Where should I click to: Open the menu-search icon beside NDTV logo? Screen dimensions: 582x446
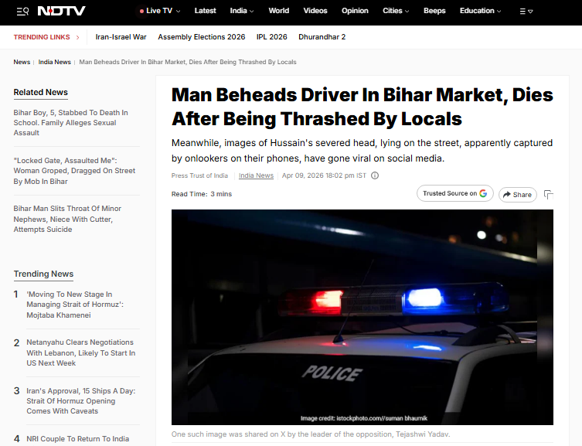[22, 11]
